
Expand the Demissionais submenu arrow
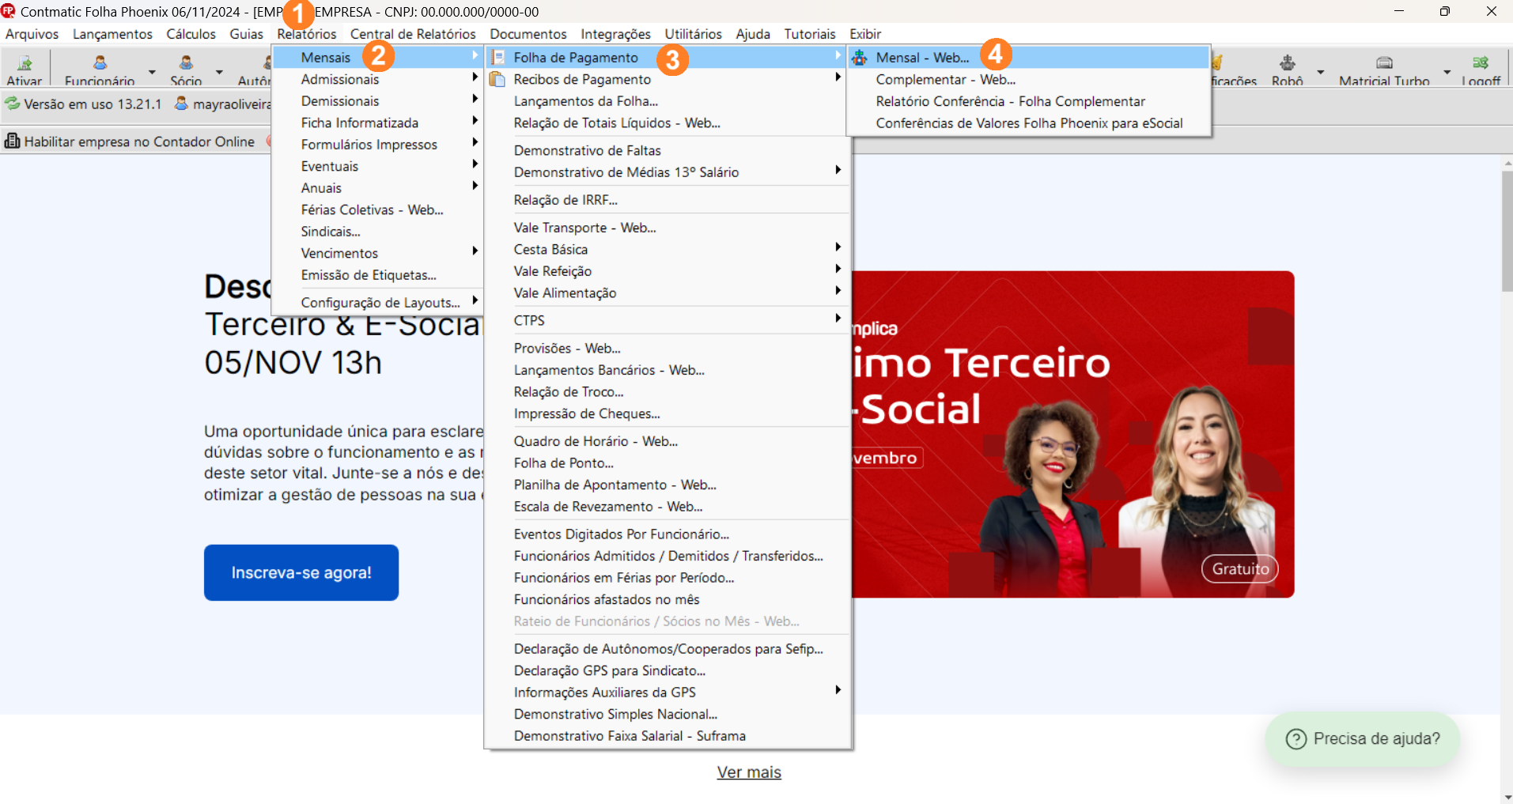pyautogui.click(x=475, y=99)
